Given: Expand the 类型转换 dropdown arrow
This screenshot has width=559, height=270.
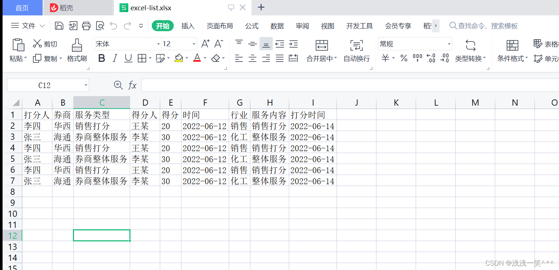Looking at the screenshot, I should 484,58.
